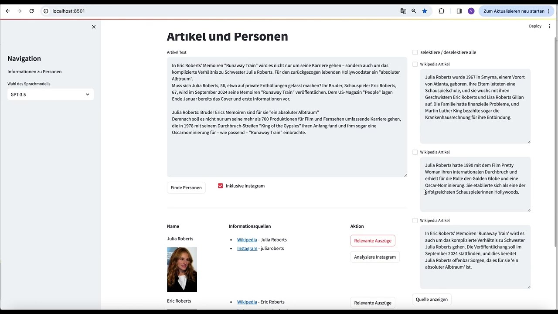Grab the resize handle of the Smyrna text box
Viewport: 558px width, 314px height.
[529, 141]
